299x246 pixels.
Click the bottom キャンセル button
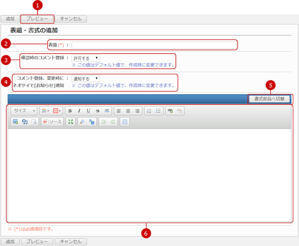71,242
